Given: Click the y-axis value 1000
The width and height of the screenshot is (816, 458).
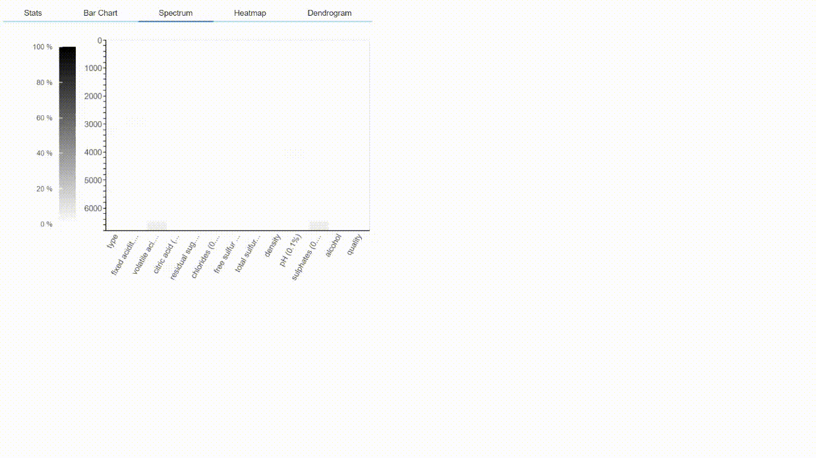Looking at the screenshot, I should tap(94, 68).
